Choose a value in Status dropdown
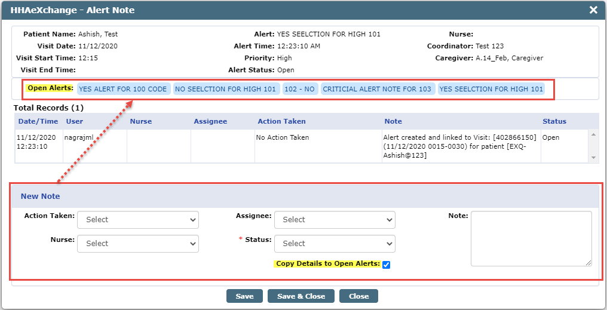Viewport: 607px width, 310px height. (335, 244)
